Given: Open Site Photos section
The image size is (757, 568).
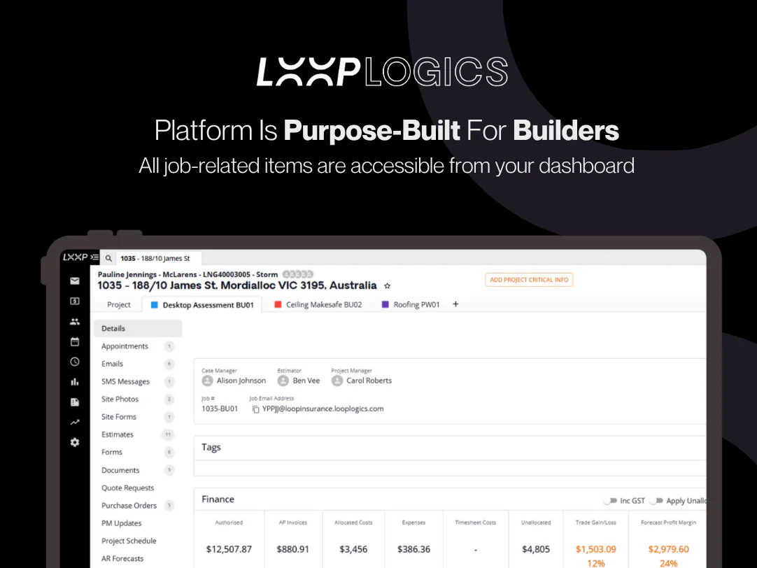Looking at the screenshot, I should [120, 399].
